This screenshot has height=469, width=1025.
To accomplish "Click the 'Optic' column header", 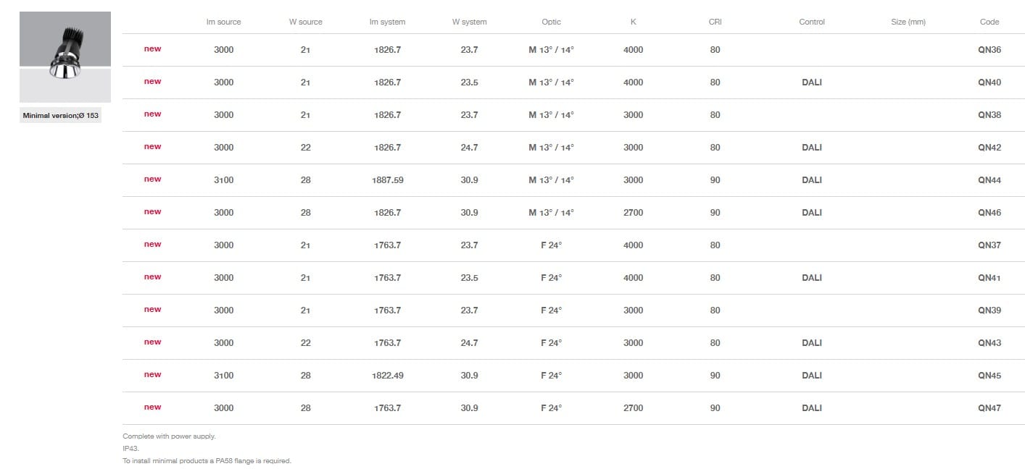I will pos(551,22).
